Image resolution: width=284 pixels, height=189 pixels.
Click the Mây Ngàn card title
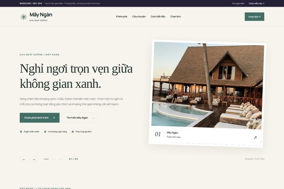(172, 133)
